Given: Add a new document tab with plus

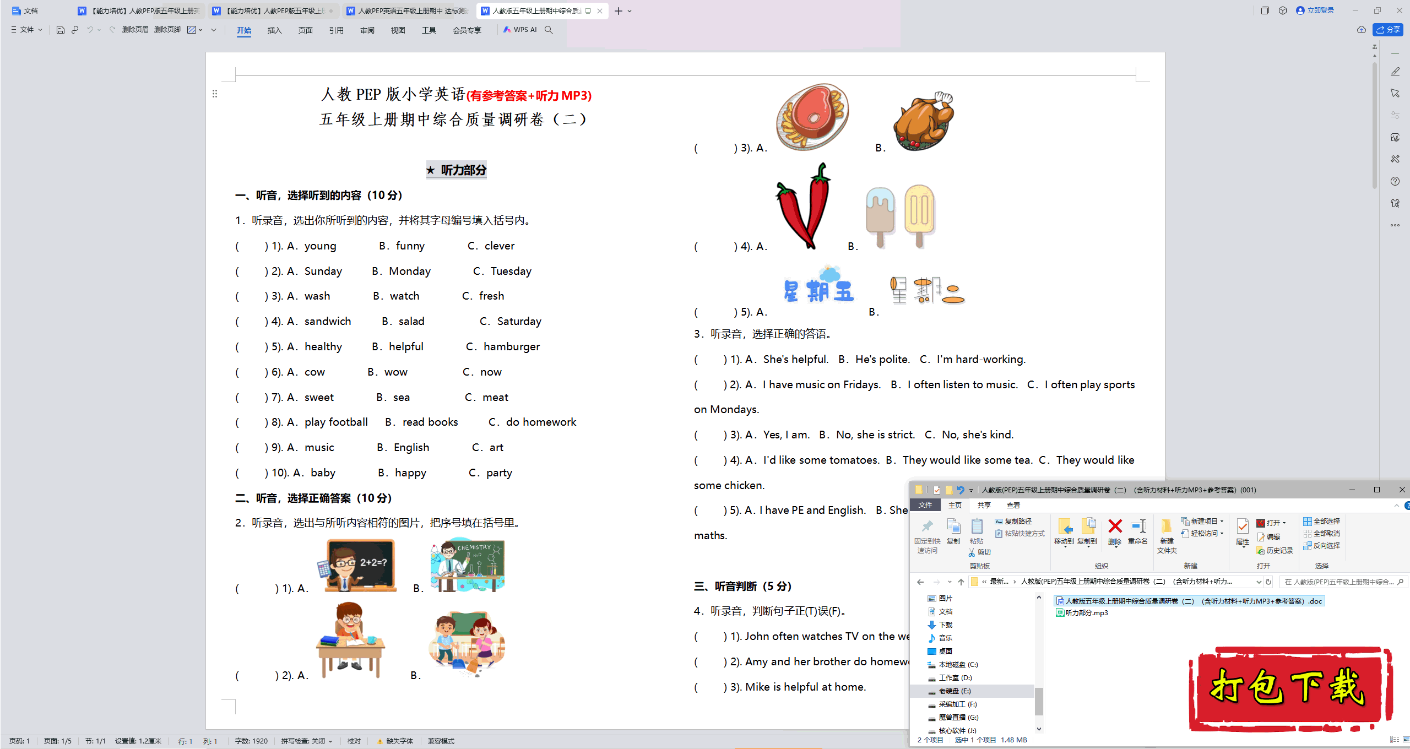Looking at the screenshot, I should pyautogui.click(x=619, y=11).
